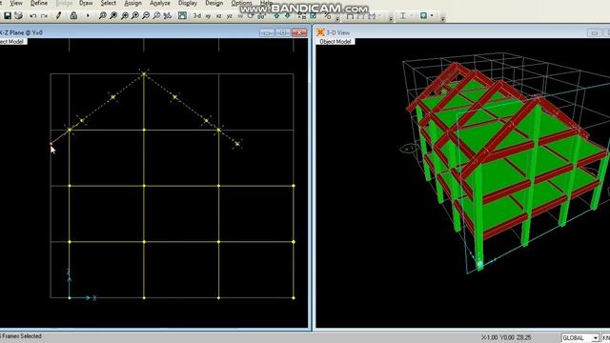
Task: Redo the undone action
Action: [44, 16]
